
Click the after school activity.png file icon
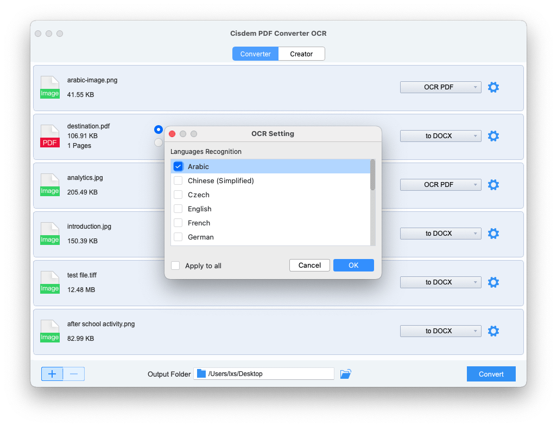point(50,331)
